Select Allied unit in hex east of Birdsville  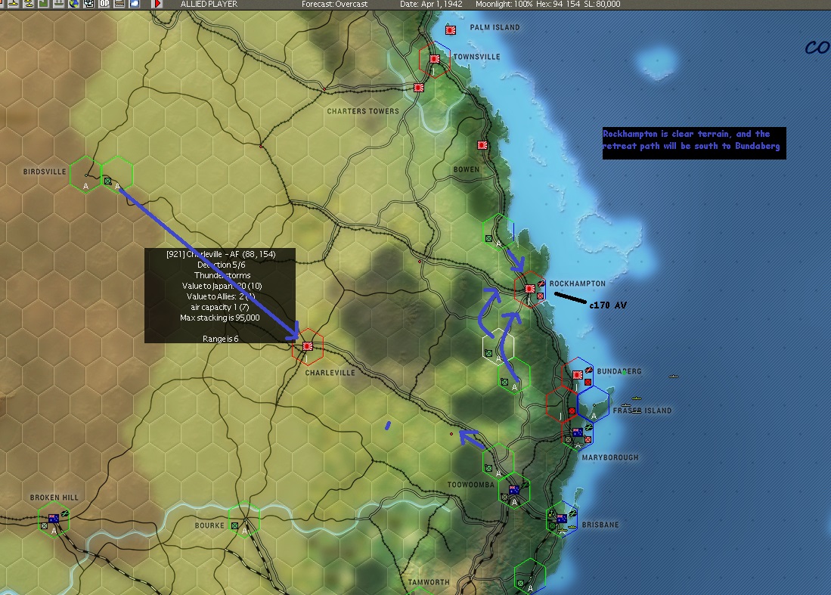[x=107, y=181]
